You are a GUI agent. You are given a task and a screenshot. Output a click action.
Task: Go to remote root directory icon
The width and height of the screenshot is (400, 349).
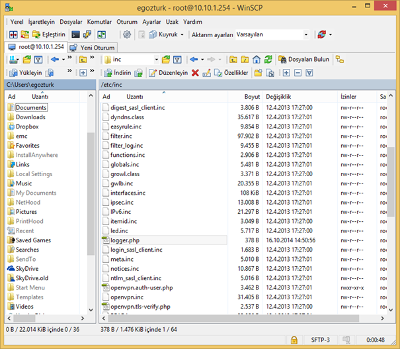coord(245,60)
